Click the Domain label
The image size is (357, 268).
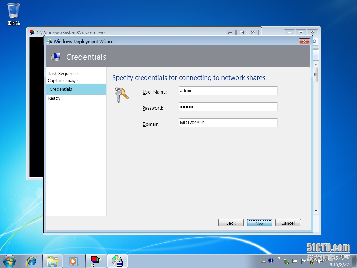coord(151,124)
